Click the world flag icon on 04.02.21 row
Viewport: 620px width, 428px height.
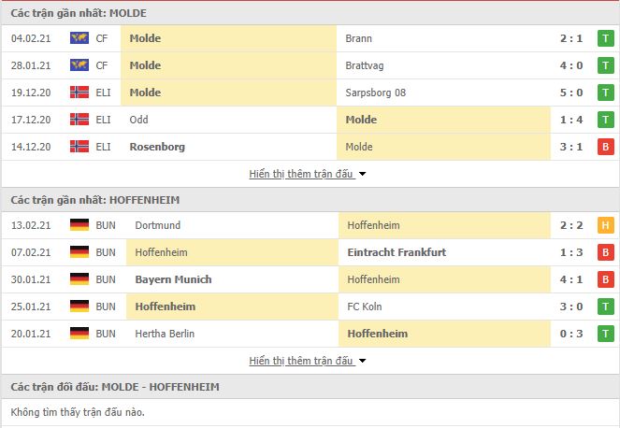point(79,38)
